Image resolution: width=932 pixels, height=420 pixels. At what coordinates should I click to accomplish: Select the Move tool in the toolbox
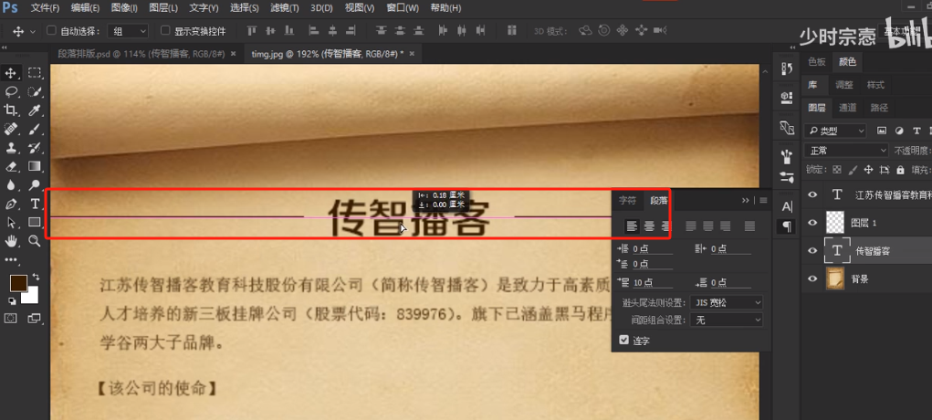[11, 73]
